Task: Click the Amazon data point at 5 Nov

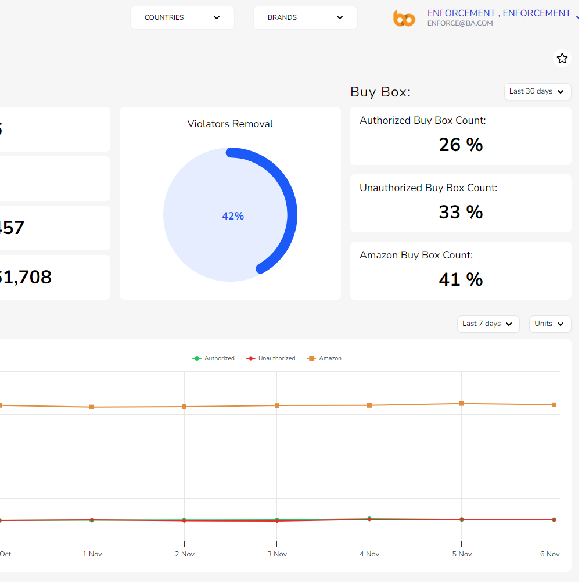Action: click(x=462, y=403)
